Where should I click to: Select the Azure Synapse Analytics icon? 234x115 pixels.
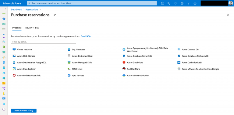pyautogui.click(x=124, y=49)
